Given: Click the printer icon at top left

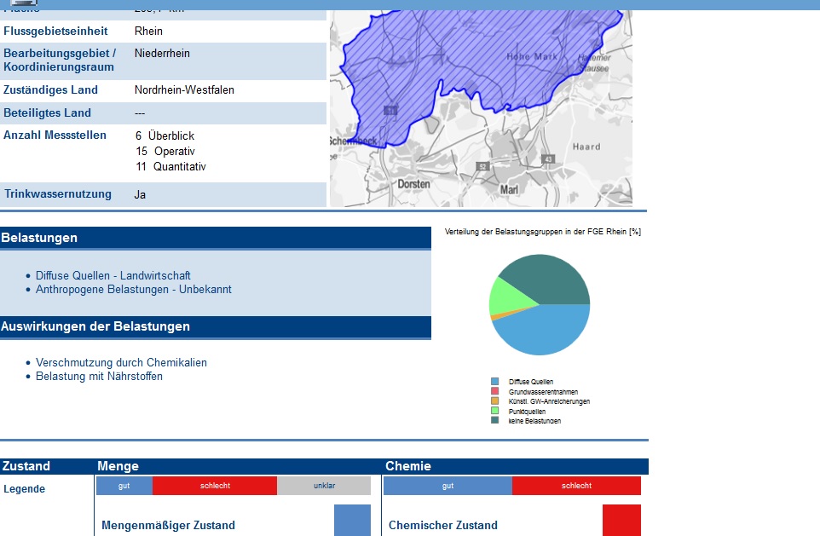Looking at the screenshot, I should (x=23, y=3).
